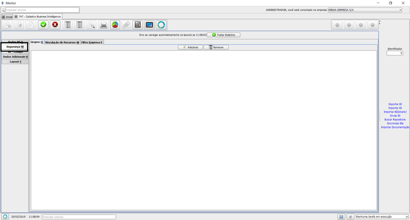Close the 747 Cadastro Business Intelligence tab
The height and width of the screenshot is (220, 410).
tap(16, 17)
